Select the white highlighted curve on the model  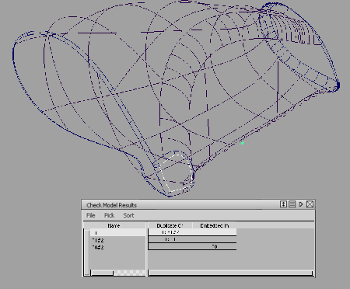click(177, 172)
